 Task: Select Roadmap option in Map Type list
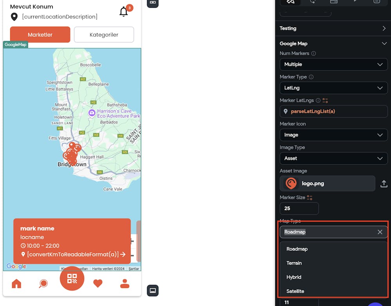pos(334,249)
